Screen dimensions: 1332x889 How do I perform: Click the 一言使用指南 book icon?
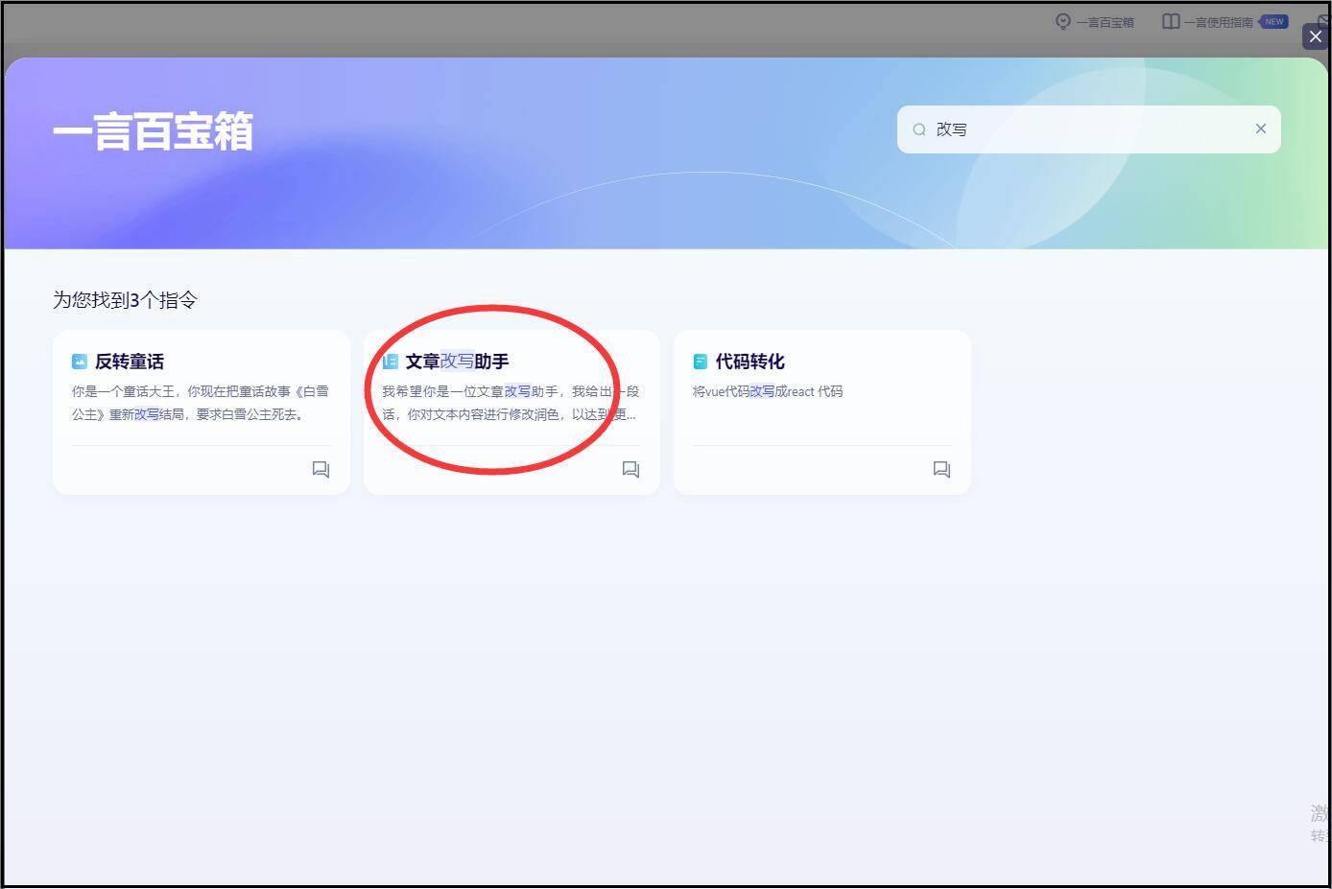tap(1171, 21)
